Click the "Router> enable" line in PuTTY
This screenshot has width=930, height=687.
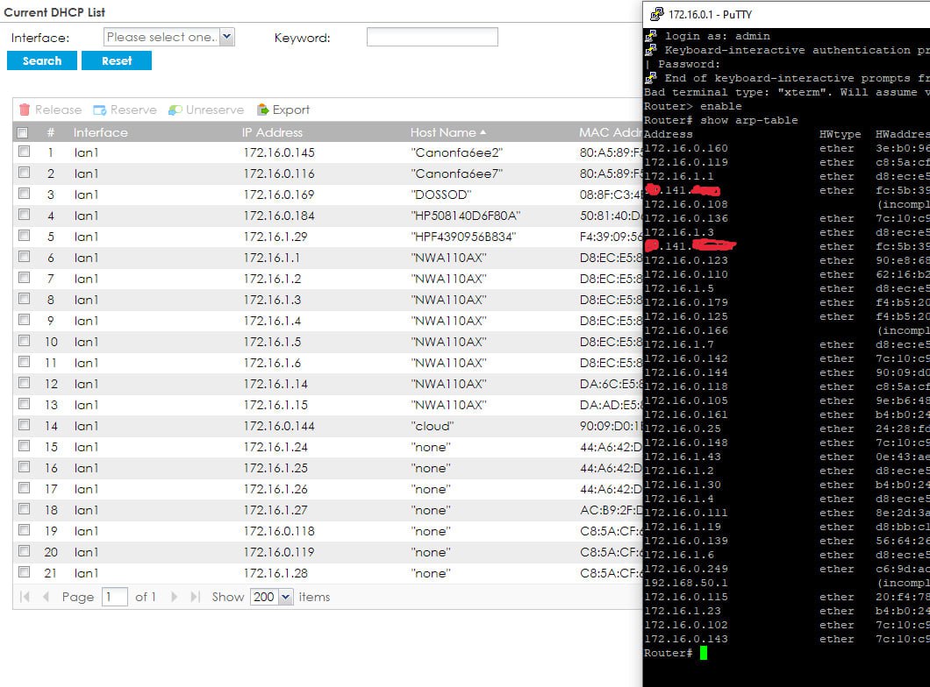(693, 106)
